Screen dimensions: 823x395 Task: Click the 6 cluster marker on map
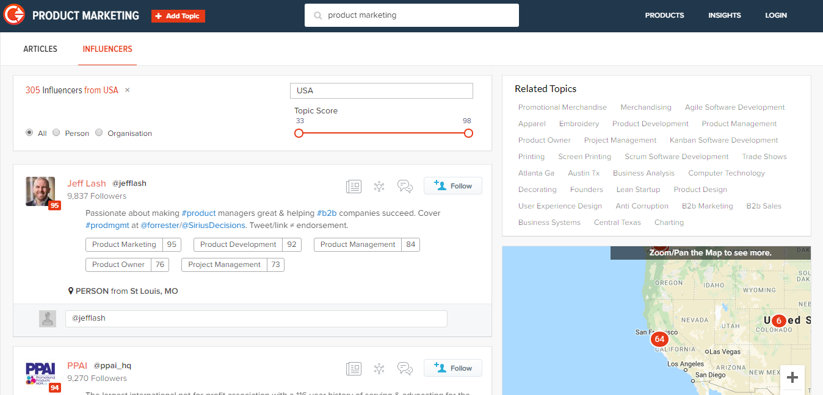click(778, 321)
